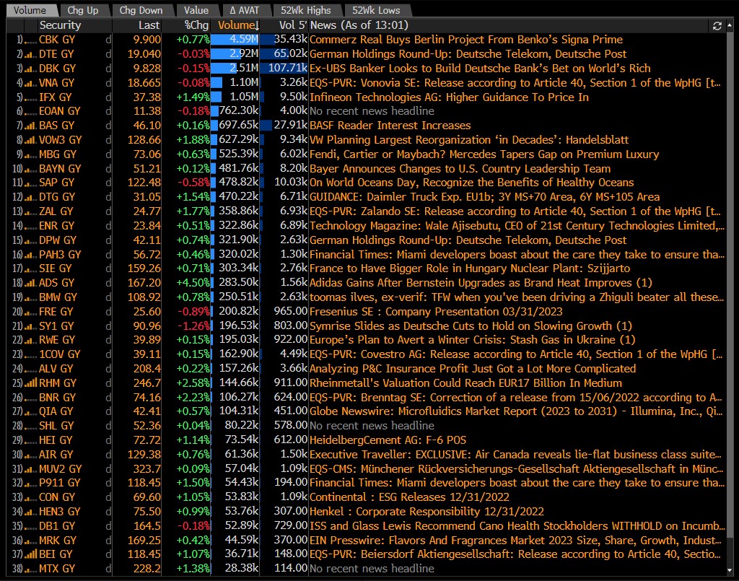Viewport: 739px width, 581px height.
Task: Sort by the Security column header
Action: (61, 25)
